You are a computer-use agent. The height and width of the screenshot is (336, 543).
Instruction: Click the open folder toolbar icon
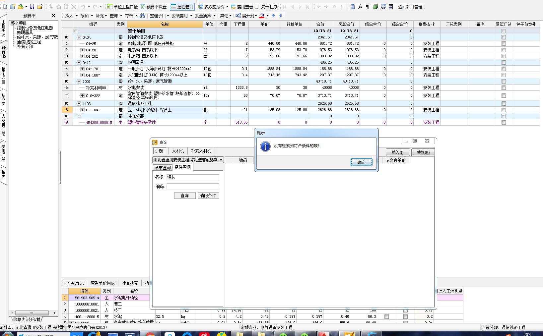click(21, 7)
